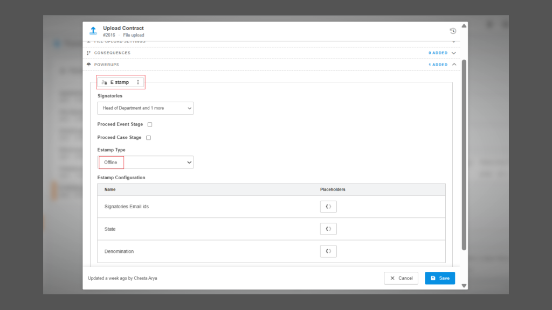Screen dimensions: 552x310
Task: Open the E stamp three-dot menu
Action: (138, 82)
